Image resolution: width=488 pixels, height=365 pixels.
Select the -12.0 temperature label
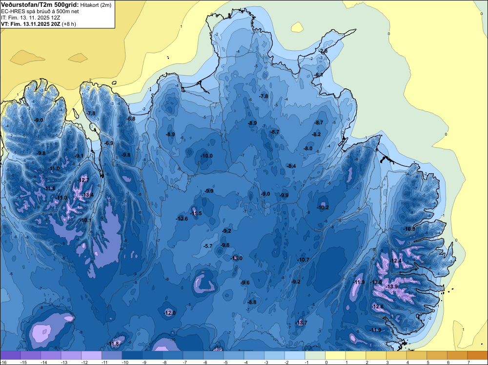click(170, 313)
